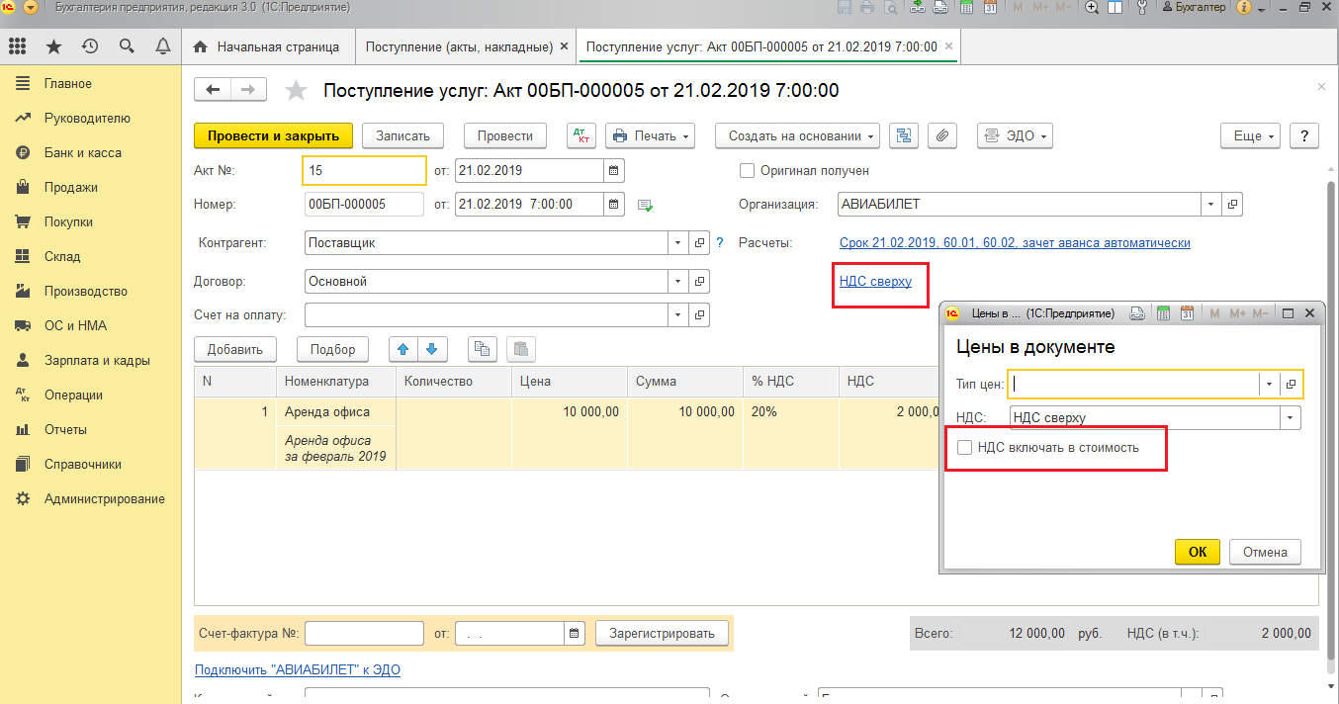Open the wrench settings icon
This screenshot has width=1339, height=704.
(x=1142, y=9)
